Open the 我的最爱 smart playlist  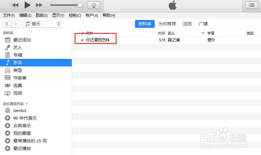pos(36,133)
